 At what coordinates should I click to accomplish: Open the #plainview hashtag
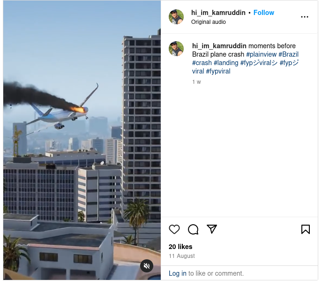click(261, 54)
